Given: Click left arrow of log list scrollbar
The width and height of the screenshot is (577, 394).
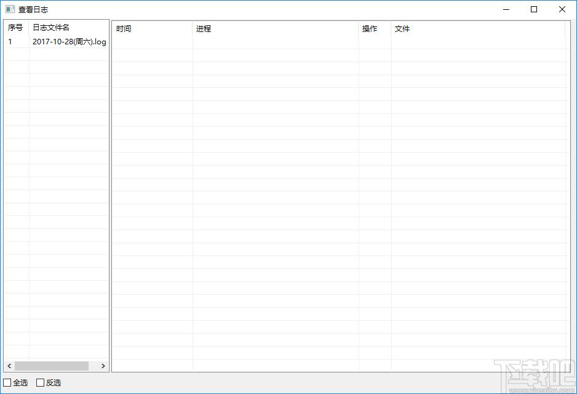Looking at the screenshot, I should click(9, 366).
